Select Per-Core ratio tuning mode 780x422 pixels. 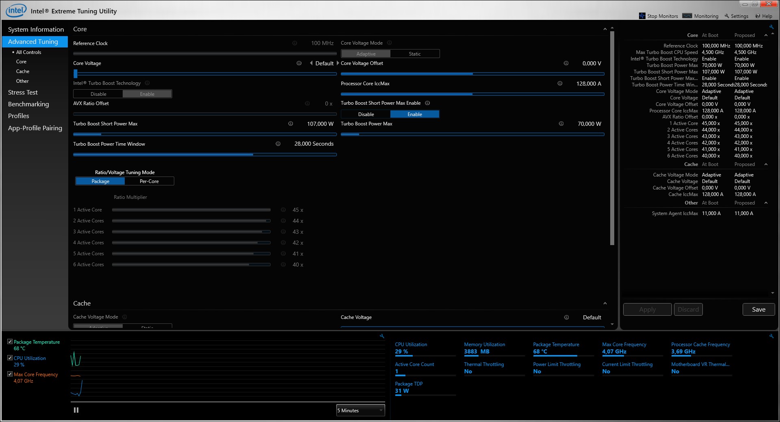(x=149, y=181)
